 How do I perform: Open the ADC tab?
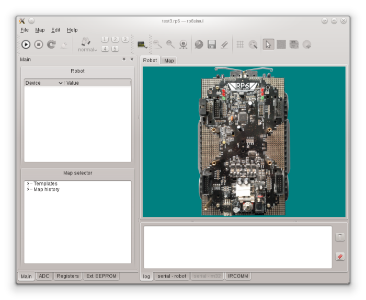pos(44,276)
